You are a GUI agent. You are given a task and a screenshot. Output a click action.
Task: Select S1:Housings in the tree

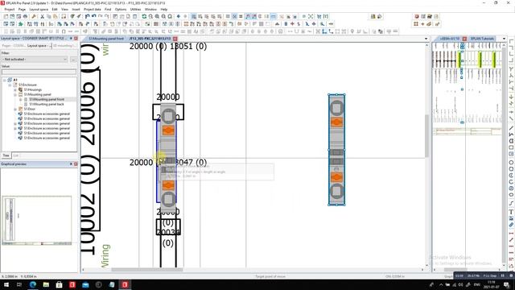click(x=33, y=89)
